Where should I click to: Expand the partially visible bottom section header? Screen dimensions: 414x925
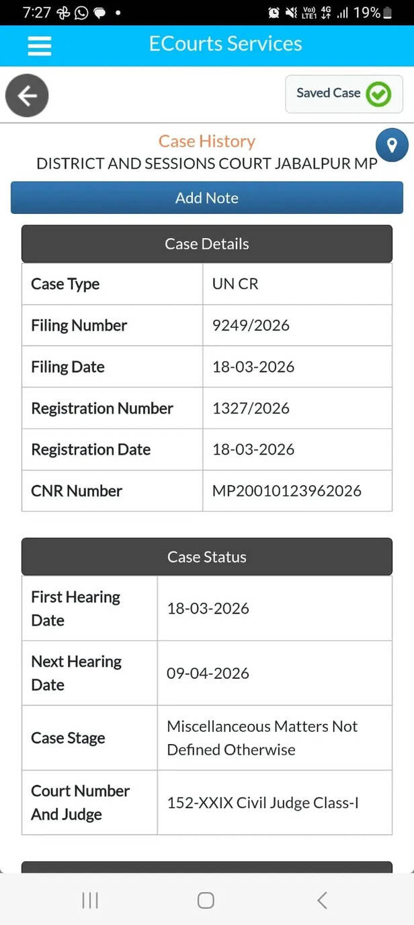pos(207,866)
